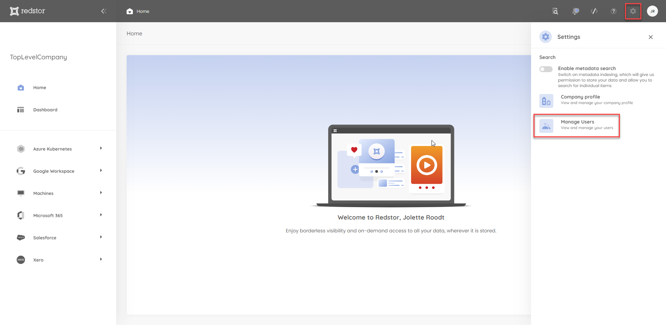This screenshot has width=666, height=325.
Task: Click the Microsoft 365 icon
Action: [x=21, y=215]
